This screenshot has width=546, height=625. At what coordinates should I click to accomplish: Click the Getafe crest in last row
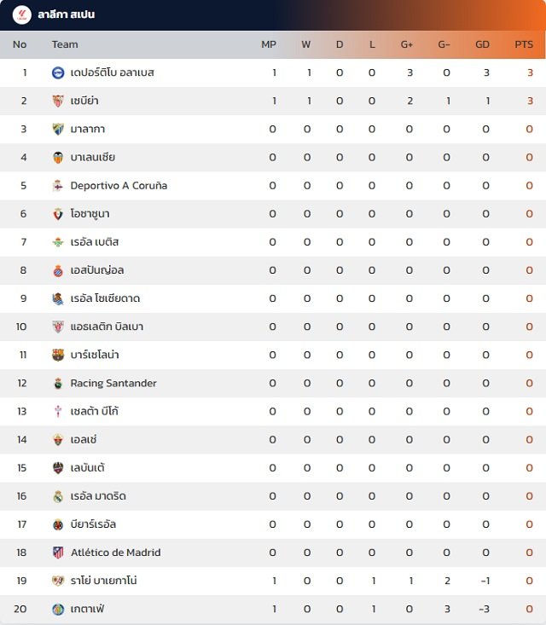[58, 609]
